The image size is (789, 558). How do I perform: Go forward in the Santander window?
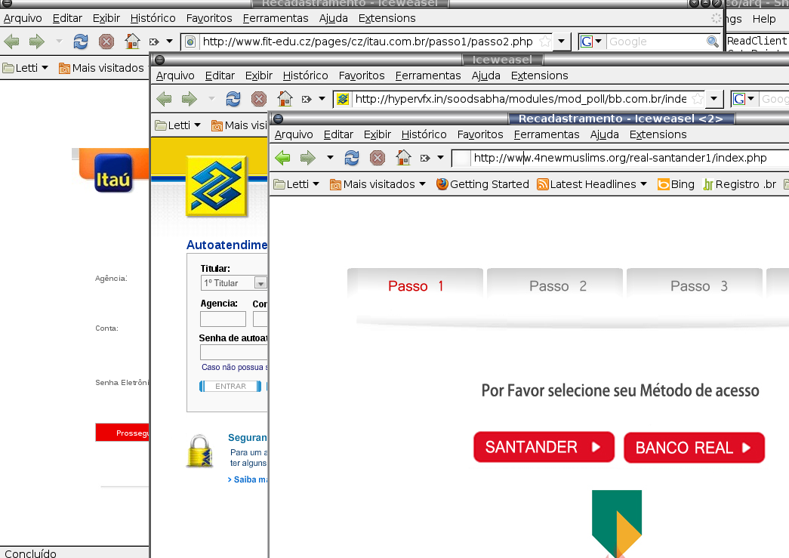pos(308,158)
